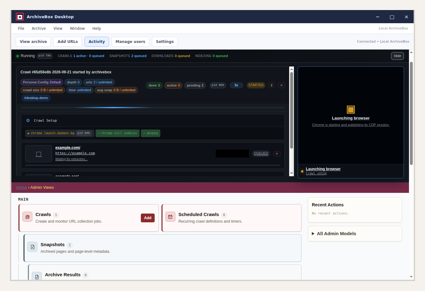
Task: Cancel the crawl using the red X beside STARTED
Action: tap(282, 85)
